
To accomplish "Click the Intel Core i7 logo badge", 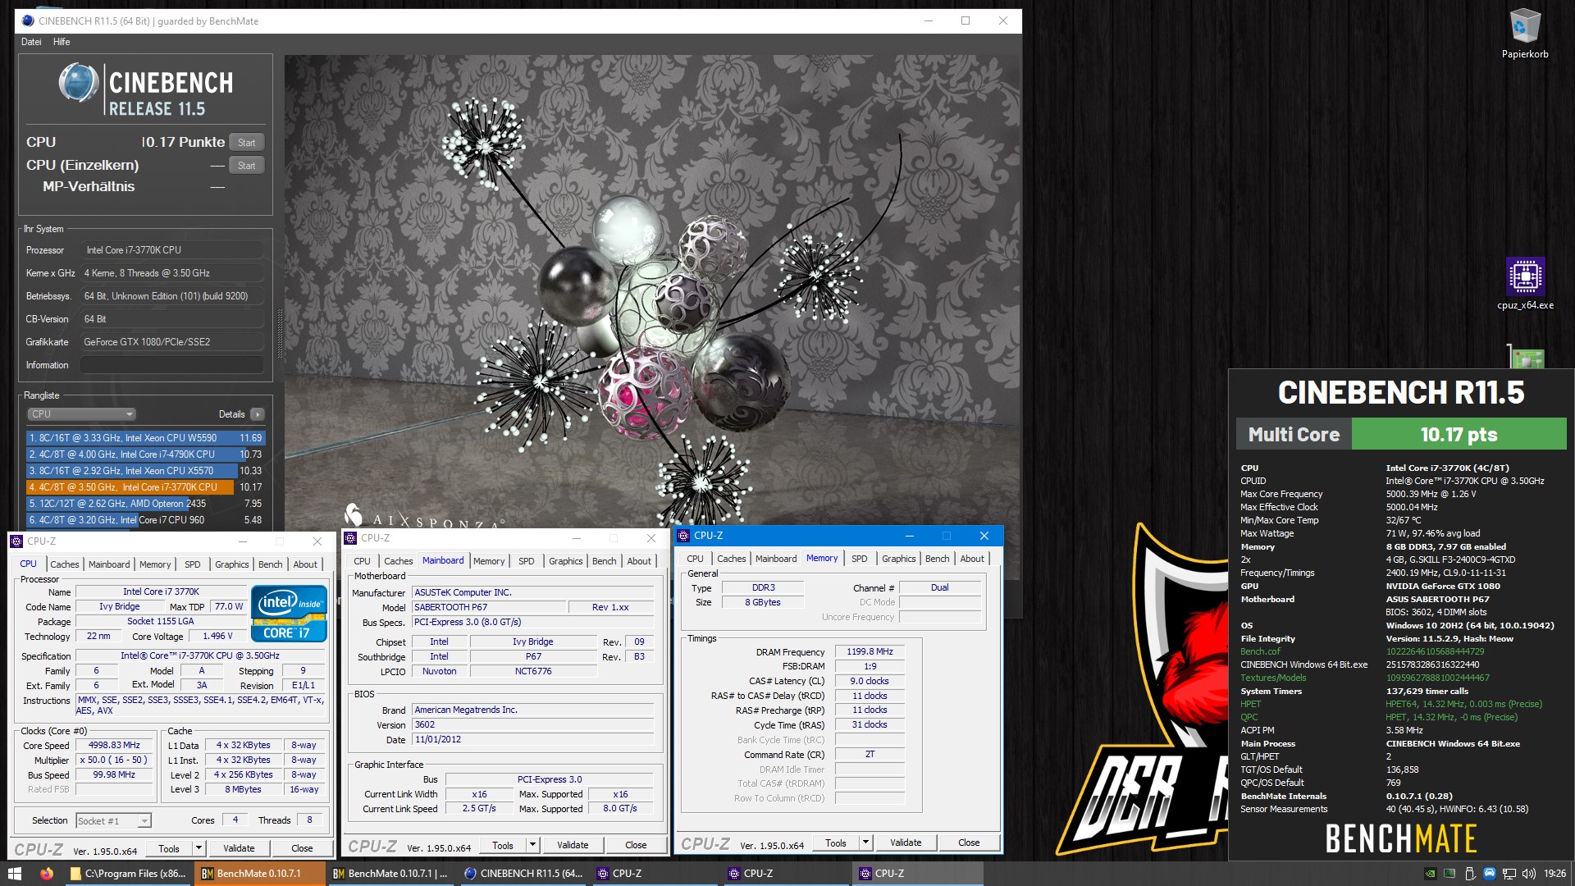I will 289,614.
